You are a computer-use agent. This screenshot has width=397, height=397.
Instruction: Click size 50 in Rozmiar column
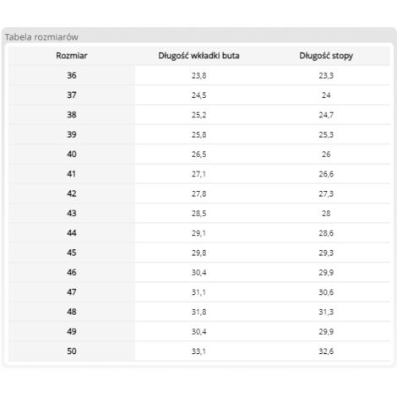tap(72, 351)
